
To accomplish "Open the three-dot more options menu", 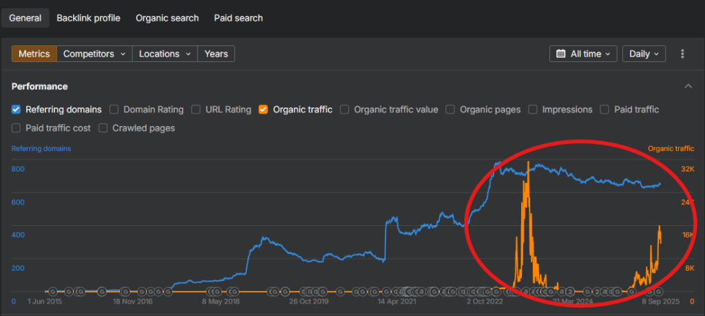I will click(682, 54).
